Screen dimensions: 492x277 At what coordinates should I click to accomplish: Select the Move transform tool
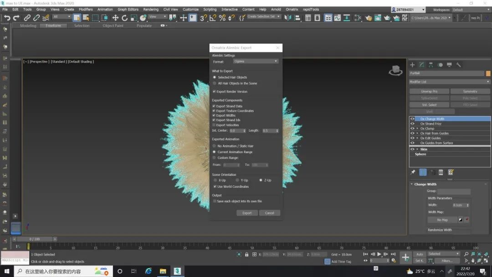pos(115,18)
